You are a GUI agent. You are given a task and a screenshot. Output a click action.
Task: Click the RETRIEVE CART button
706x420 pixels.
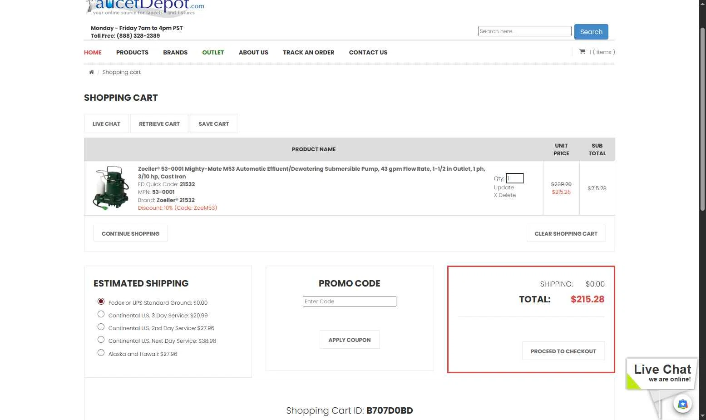pos(159,124)
